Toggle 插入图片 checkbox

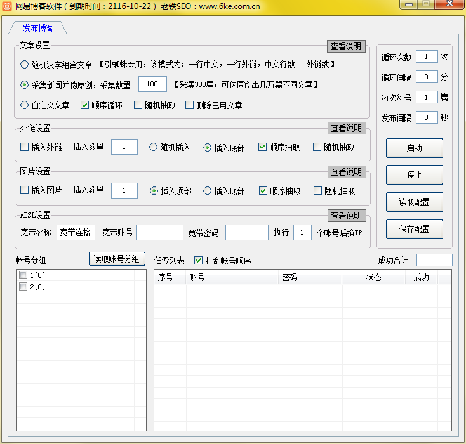pyautogui.click(x=25, y=191)
